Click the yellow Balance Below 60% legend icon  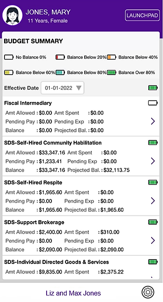pos(9,72)
